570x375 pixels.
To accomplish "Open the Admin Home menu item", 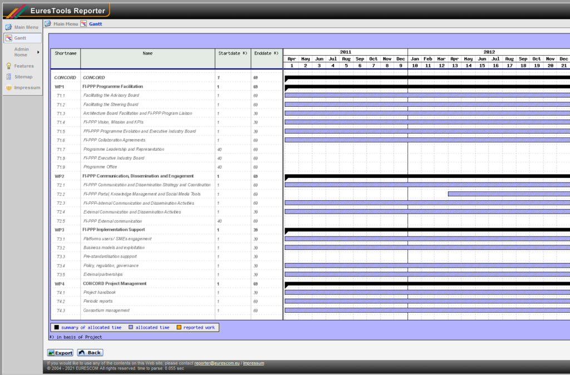I will click(x=21, y=52).
